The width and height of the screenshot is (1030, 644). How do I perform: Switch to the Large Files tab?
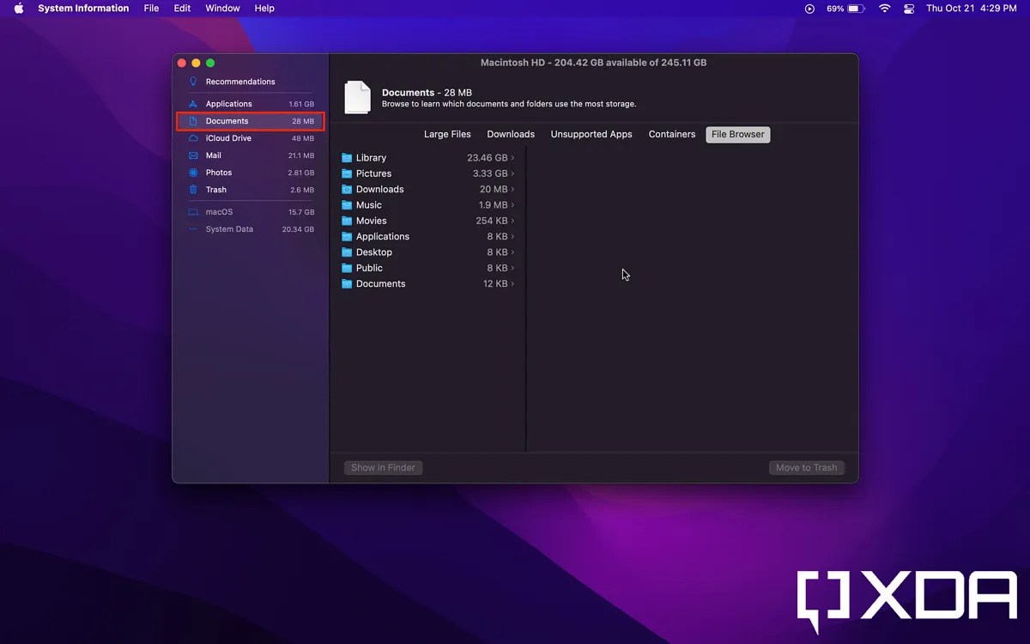(447, 134)
